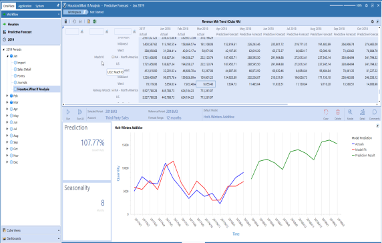Click the refresh icon in top title bar

367,5
